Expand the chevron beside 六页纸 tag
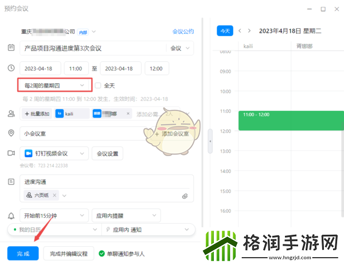Image resolution: width=344 pixels, height=264 pixels. 64,196
